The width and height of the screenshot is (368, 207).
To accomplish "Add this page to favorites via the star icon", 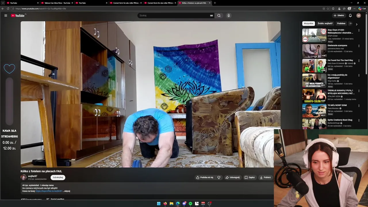I will pos(328,9).
